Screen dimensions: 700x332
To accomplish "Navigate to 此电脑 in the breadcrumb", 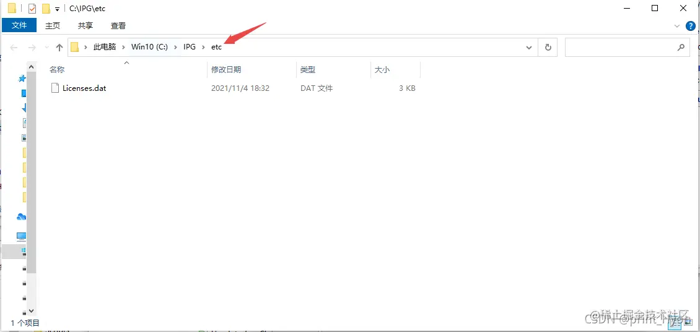I will click(105, 47).
